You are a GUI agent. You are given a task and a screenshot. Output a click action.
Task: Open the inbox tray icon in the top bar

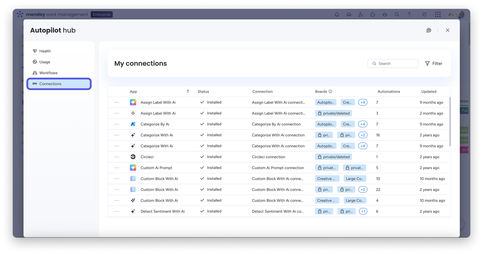click(349, 14)
